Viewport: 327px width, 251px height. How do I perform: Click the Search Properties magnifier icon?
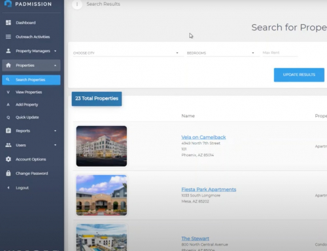8,79
